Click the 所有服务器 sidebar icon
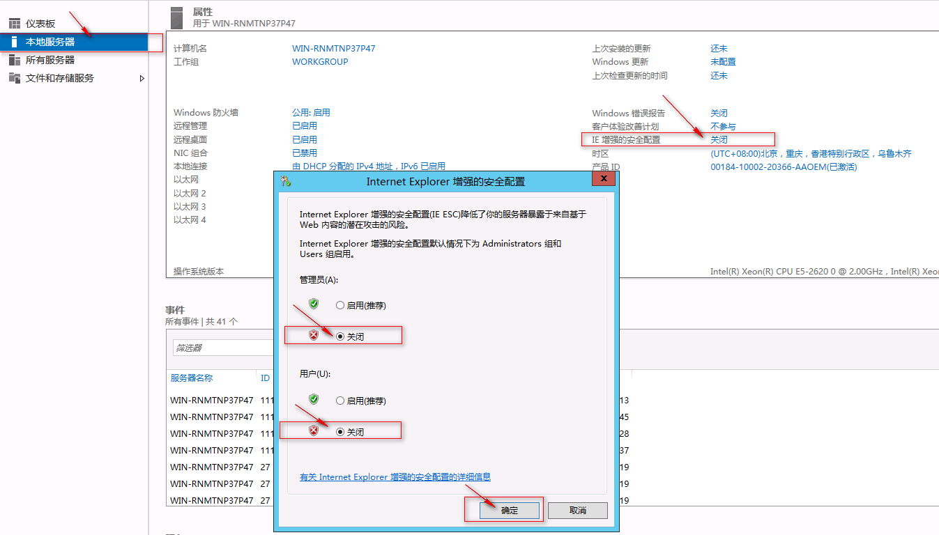The height and width of the screenshot is (535, 939). point(14,60)
